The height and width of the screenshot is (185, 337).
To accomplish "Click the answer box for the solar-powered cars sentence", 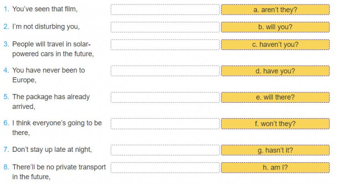I will click(x=165, y=45).
